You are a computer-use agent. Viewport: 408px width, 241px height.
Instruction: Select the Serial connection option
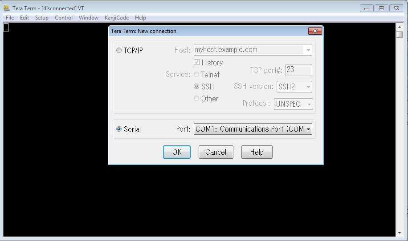point(119,129)
